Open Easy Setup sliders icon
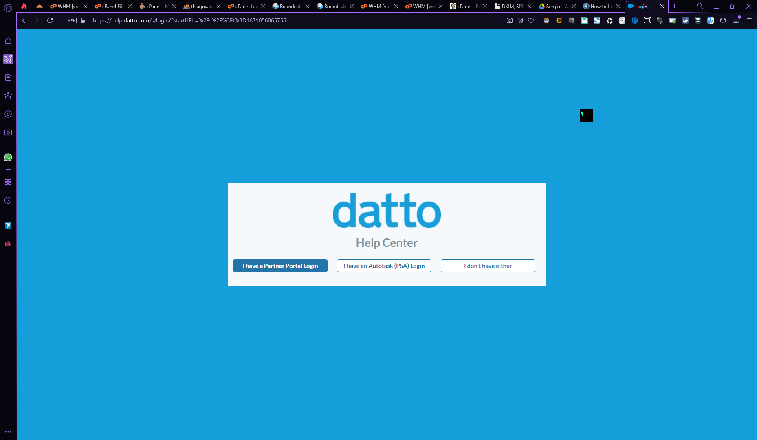 749,20
